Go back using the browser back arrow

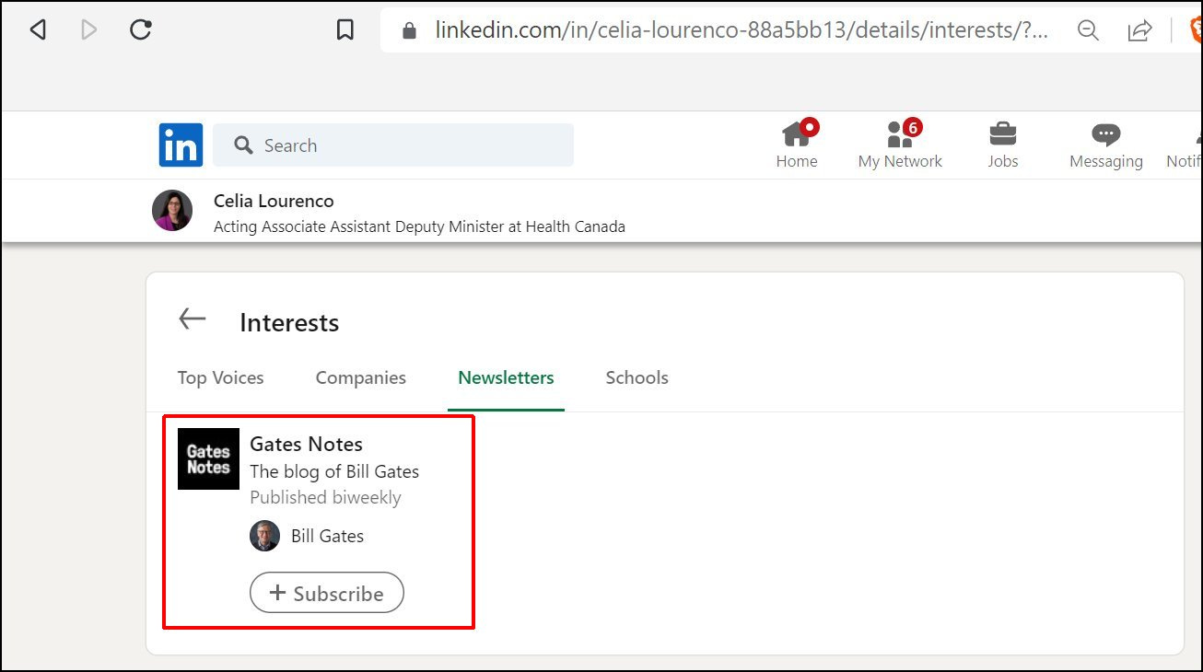(38, 30)
